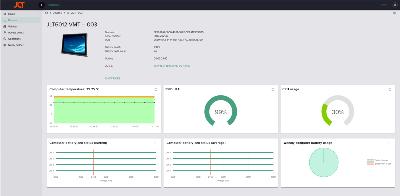Collapse sidebar with back arrow button
This screenshot has height=196, width=400.
41,5
